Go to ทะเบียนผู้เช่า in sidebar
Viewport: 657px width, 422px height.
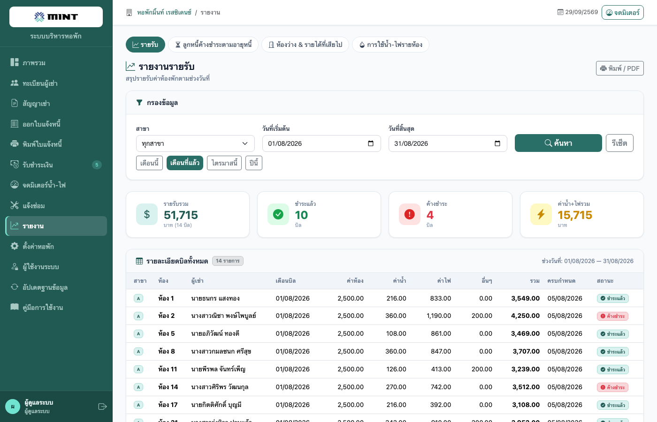pos(56,83)
